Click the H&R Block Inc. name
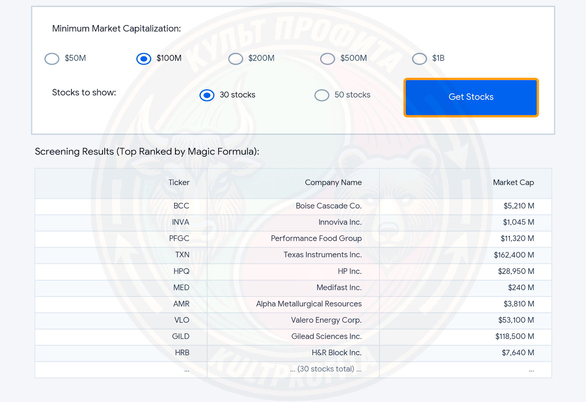The height and width of the screenshot is (402, 586). pos(337,353)
